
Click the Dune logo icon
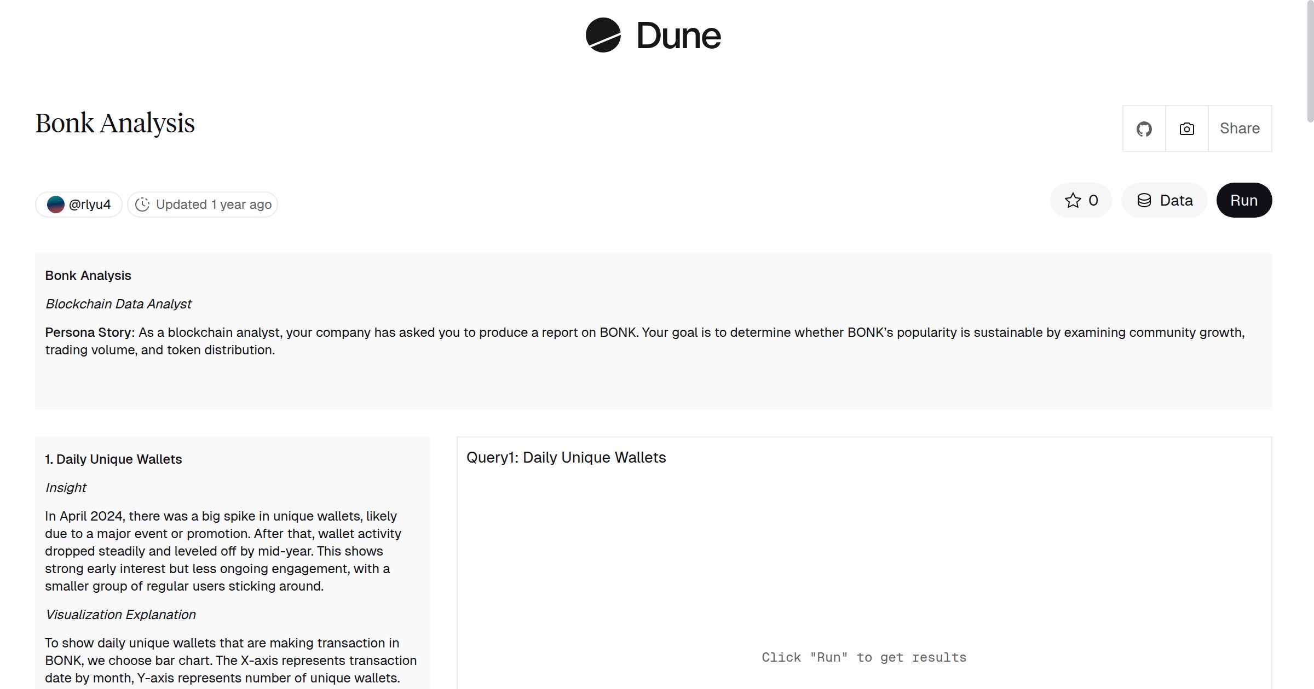[x=604, y=36]
